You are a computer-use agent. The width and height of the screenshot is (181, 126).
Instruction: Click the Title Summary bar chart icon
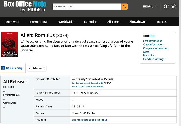pyautogui.click(x=3, y=68)
